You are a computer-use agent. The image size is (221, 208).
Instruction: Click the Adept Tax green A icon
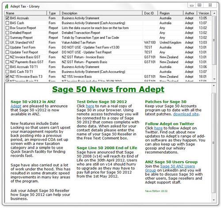point(7,6)
